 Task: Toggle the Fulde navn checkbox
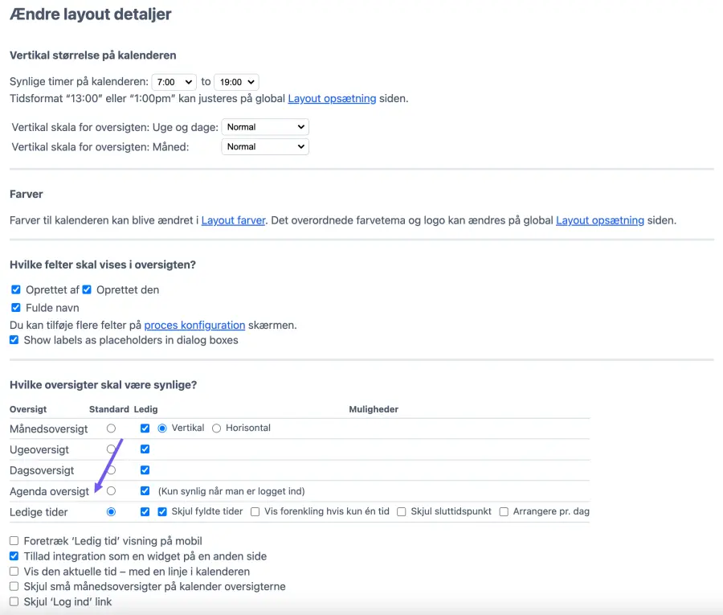coord(16,308)
